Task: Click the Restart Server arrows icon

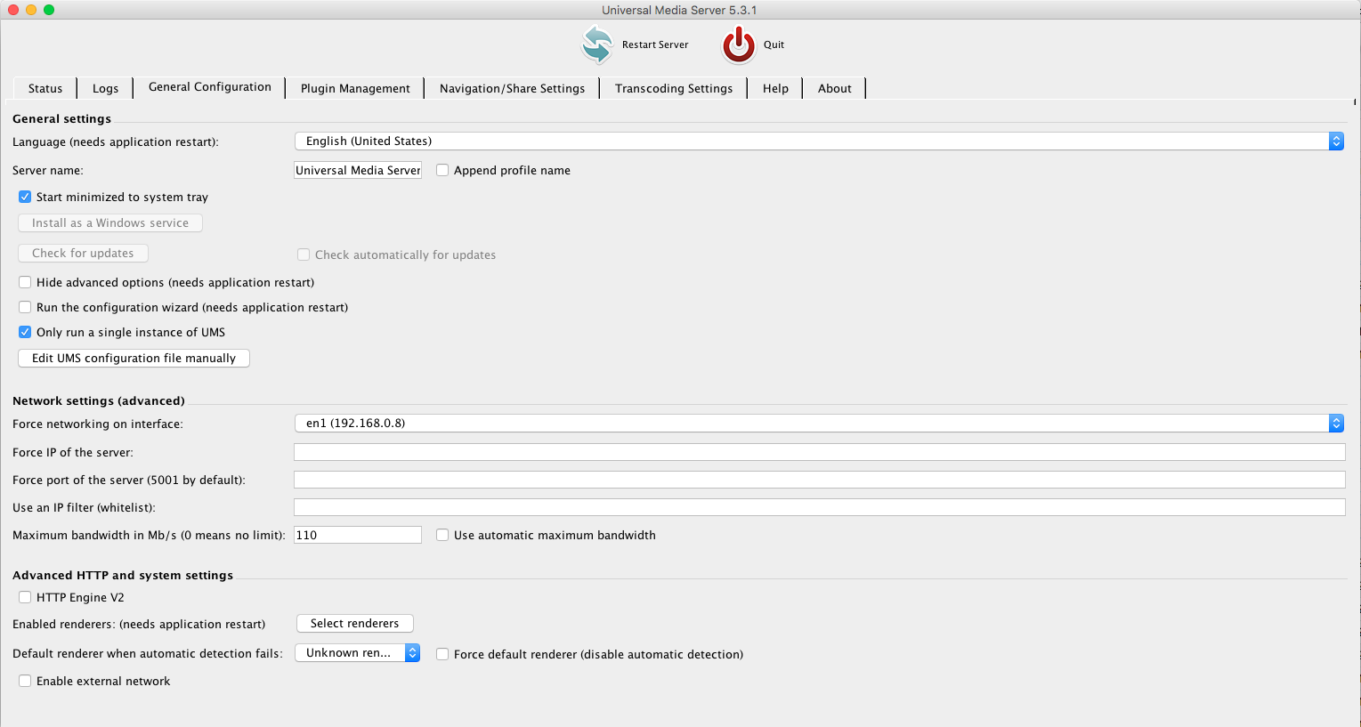Action: click(596, 44)
